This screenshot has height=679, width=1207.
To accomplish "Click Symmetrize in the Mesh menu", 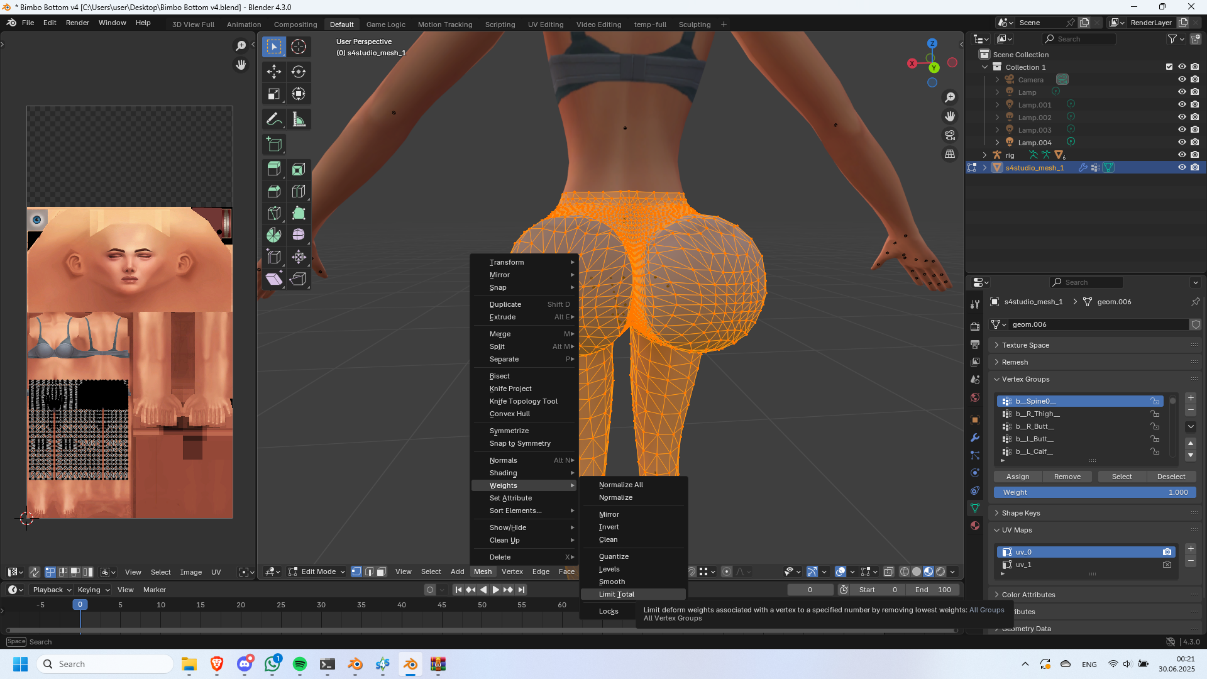I will pos(524,431).
